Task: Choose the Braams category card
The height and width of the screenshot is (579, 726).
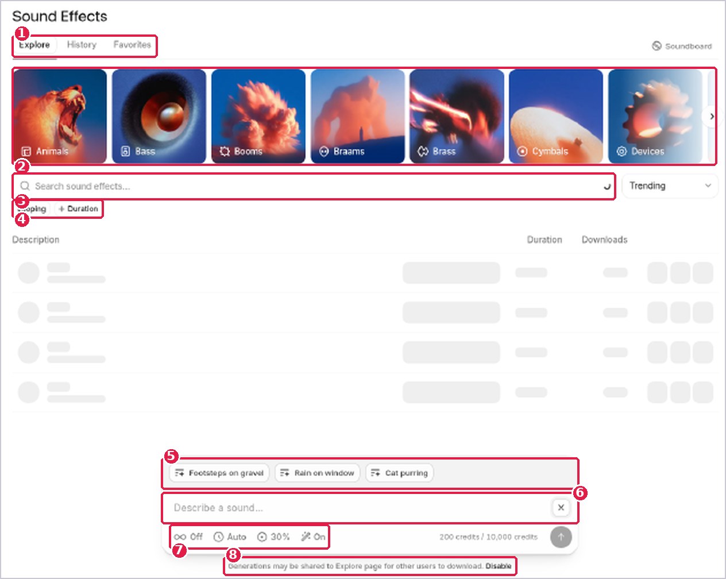Action: tap(358, 116)
